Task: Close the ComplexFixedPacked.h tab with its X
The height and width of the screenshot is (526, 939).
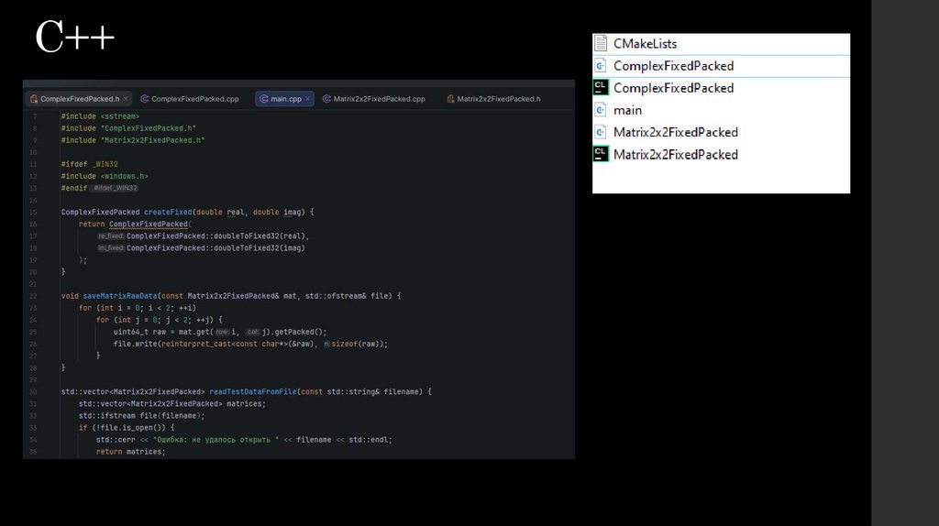Action: (126, 99)
